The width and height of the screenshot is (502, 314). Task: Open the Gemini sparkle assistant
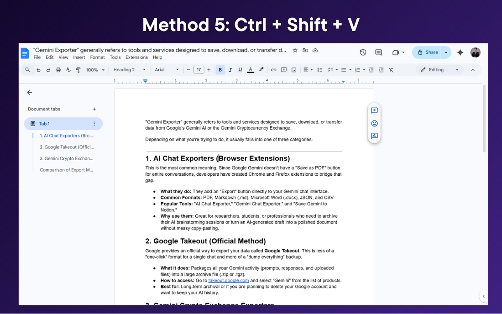tap(460, 52)
